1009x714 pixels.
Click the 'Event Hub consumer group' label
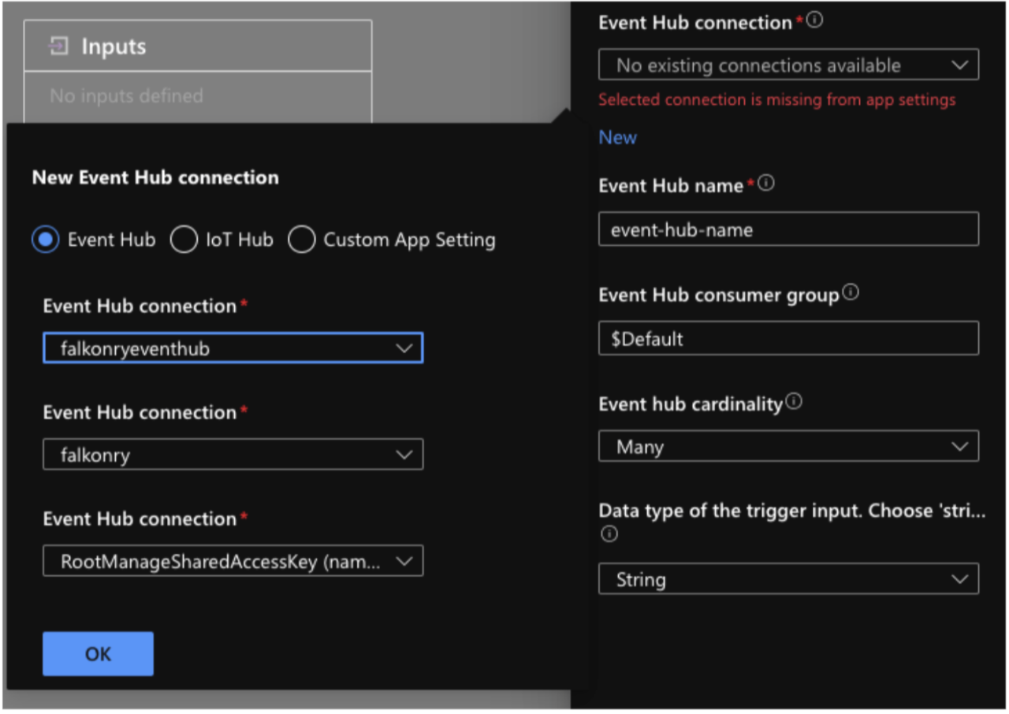pos(719,296)
